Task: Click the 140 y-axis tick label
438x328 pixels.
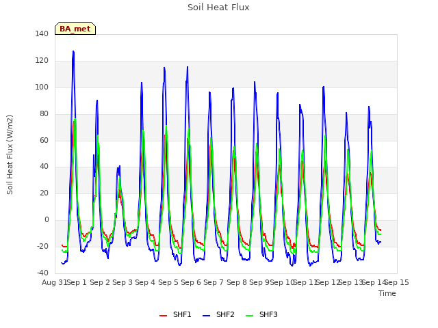Action: pos(42,33)
